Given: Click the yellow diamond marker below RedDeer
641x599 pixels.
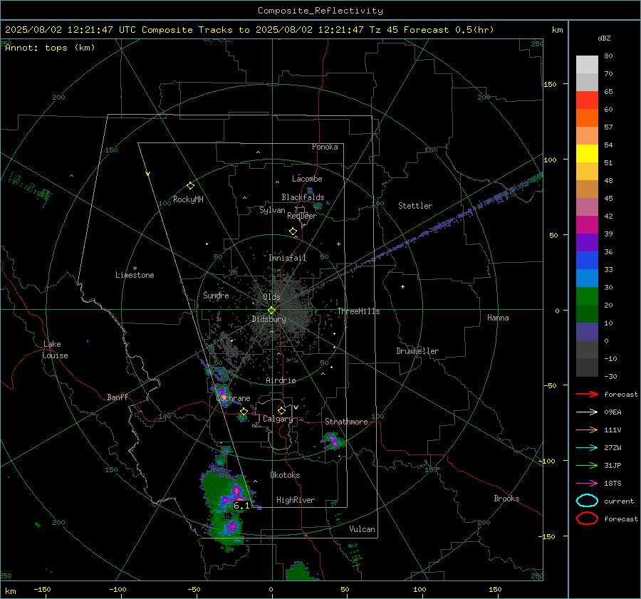Looking at the screenshot, I should 293,231.
